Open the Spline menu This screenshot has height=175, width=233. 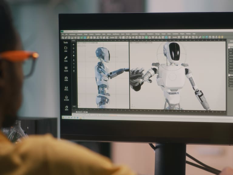pos(109,34)
